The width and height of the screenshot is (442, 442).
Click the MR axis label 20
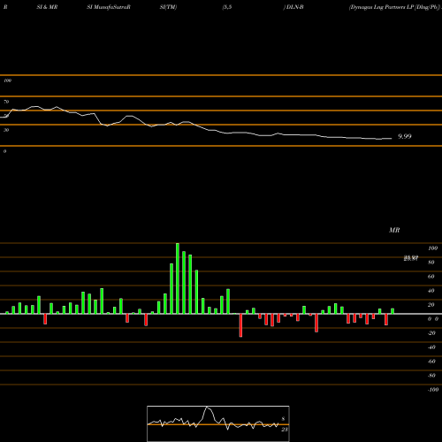coord(431,305)
